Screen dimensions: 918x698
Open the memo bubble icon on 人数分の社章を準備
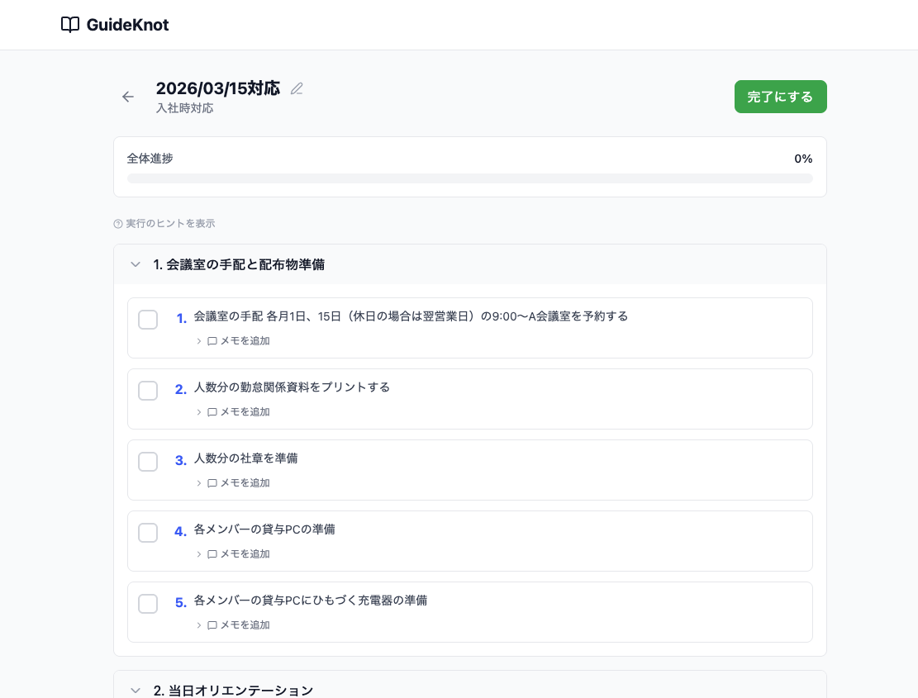click(213, 482)
